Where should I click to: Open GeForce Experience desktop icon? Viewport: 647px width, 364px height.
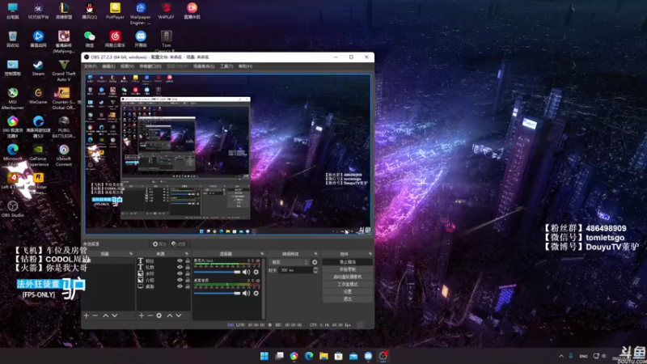(38, 155)
